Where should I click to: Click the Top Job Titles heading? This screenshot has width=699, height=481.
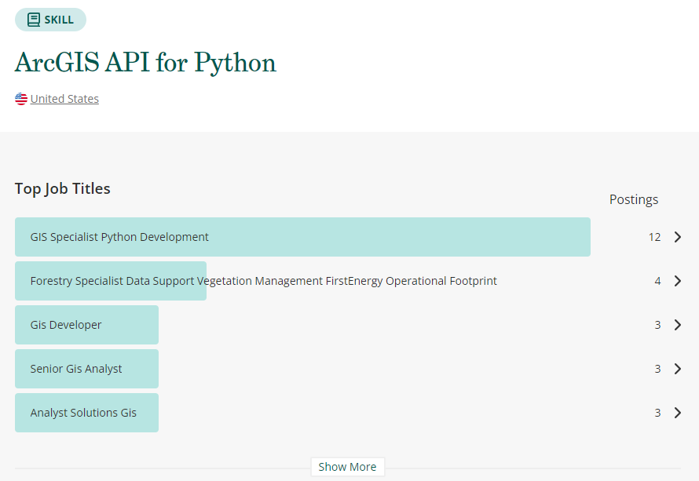[63, 188]
